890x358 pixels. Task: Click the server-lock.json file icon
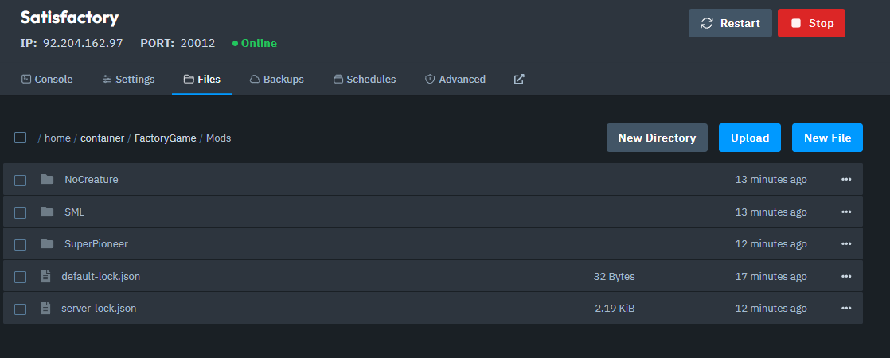45,308
